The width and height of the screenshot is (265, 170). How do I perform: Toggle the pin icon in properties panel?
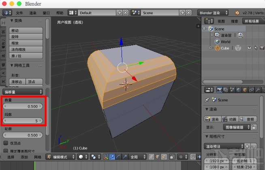pyautogui.click(x=207, y=100)
